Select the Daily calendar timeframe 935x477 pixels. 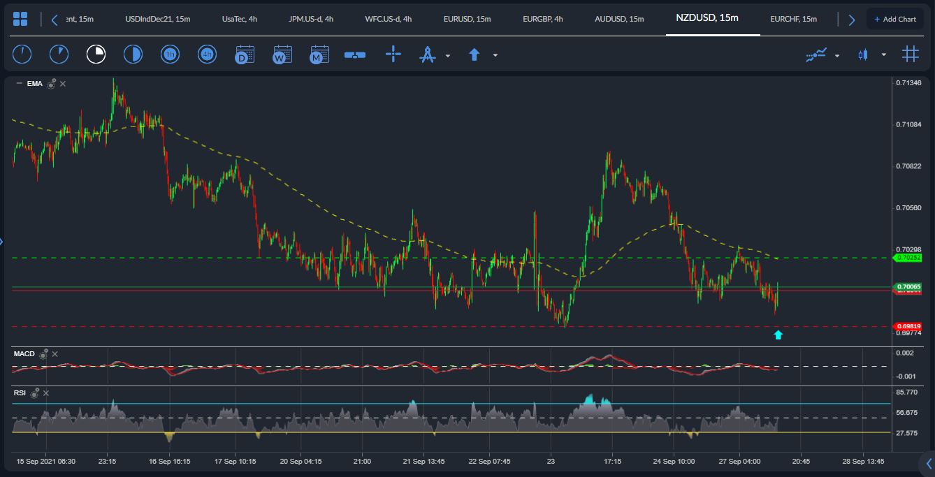click(x=245, y=54)
